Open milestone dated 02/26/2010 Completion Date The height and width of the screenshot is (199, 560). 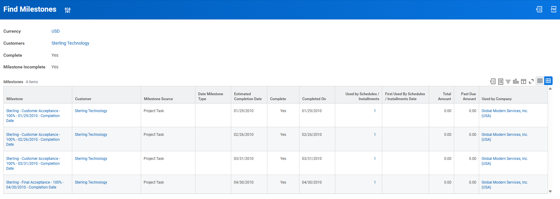(33, 140)
